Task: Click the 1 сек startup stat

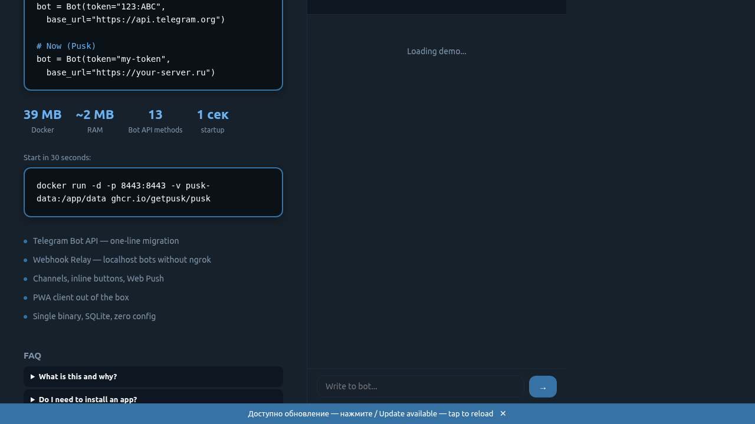Action: point(212,121)
